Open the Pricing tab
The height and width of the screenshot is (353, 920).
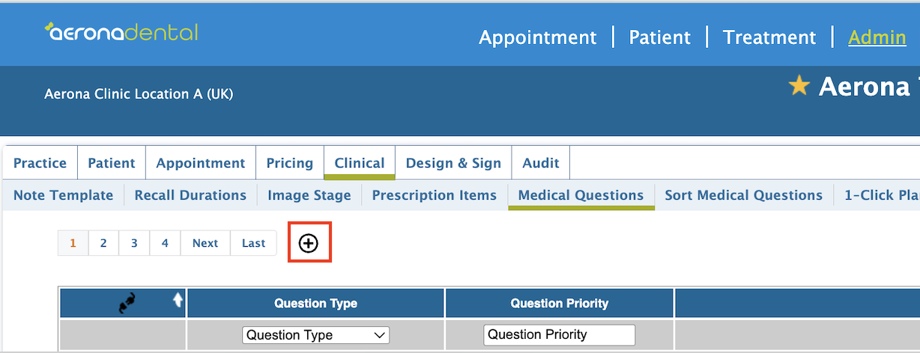(290, 163)
